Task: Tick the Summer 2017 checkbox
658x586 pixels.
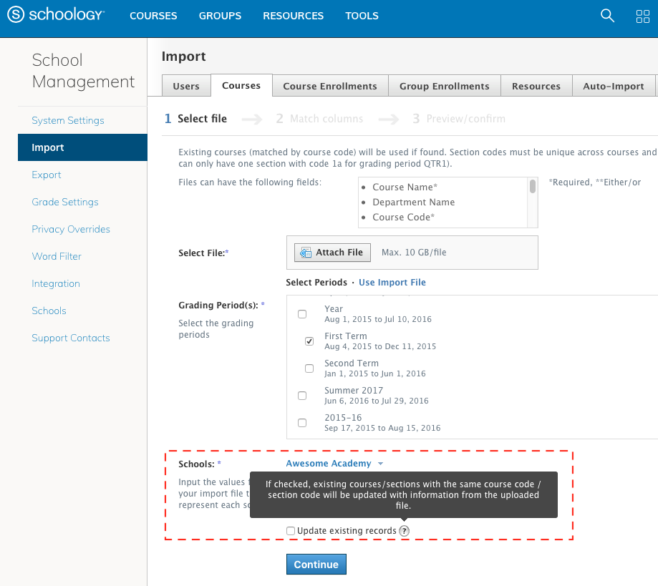Action: click(302, 396)
